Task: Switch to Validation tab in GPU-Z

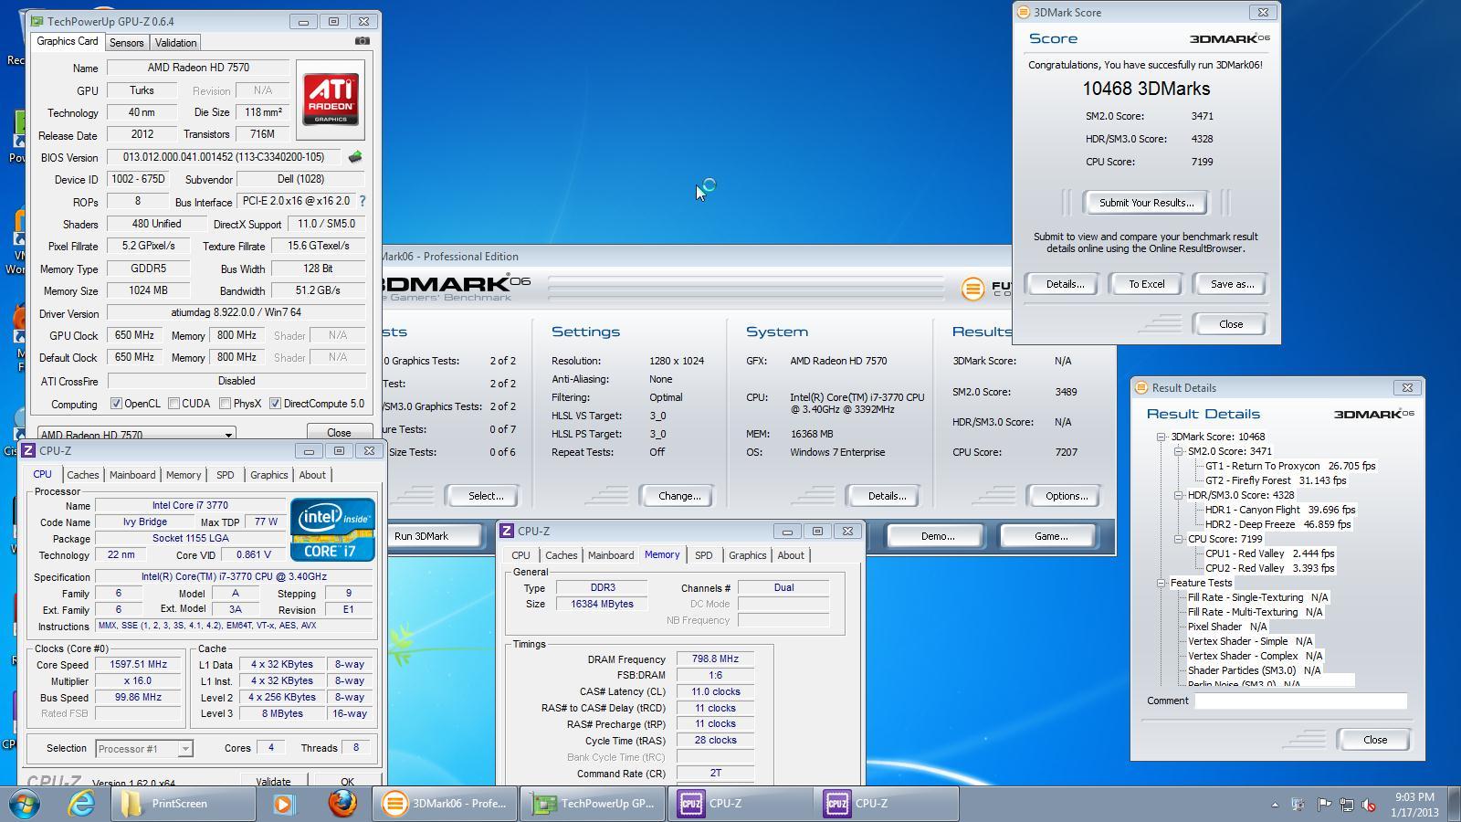Action: coord(175,43)
